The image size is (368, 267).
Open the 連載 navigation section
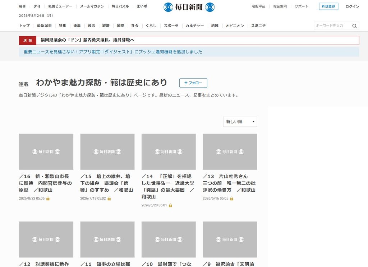pyautogui.click(x=77, y=25)
